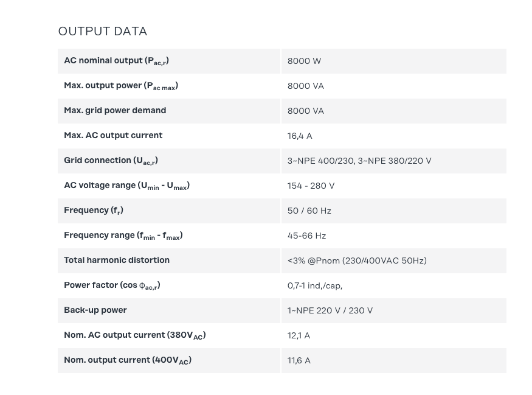Click the 12,1 A value
Viewport: 532px width, 395px height.
299,336
